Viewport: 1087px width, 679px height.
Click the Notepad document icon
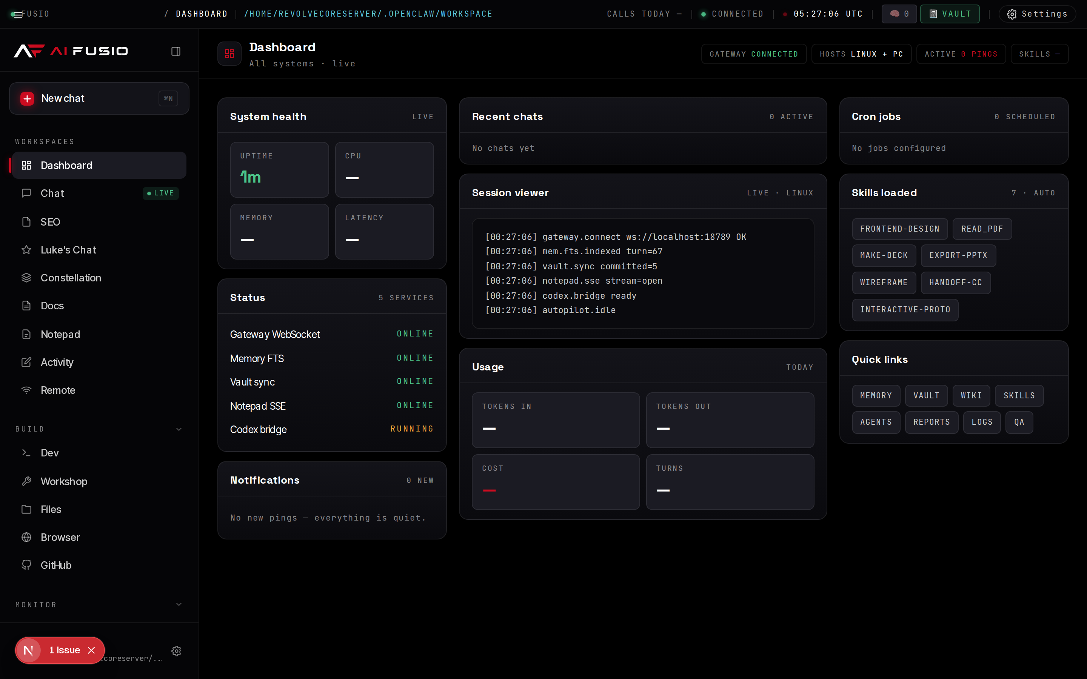click(x=26, y=334)
